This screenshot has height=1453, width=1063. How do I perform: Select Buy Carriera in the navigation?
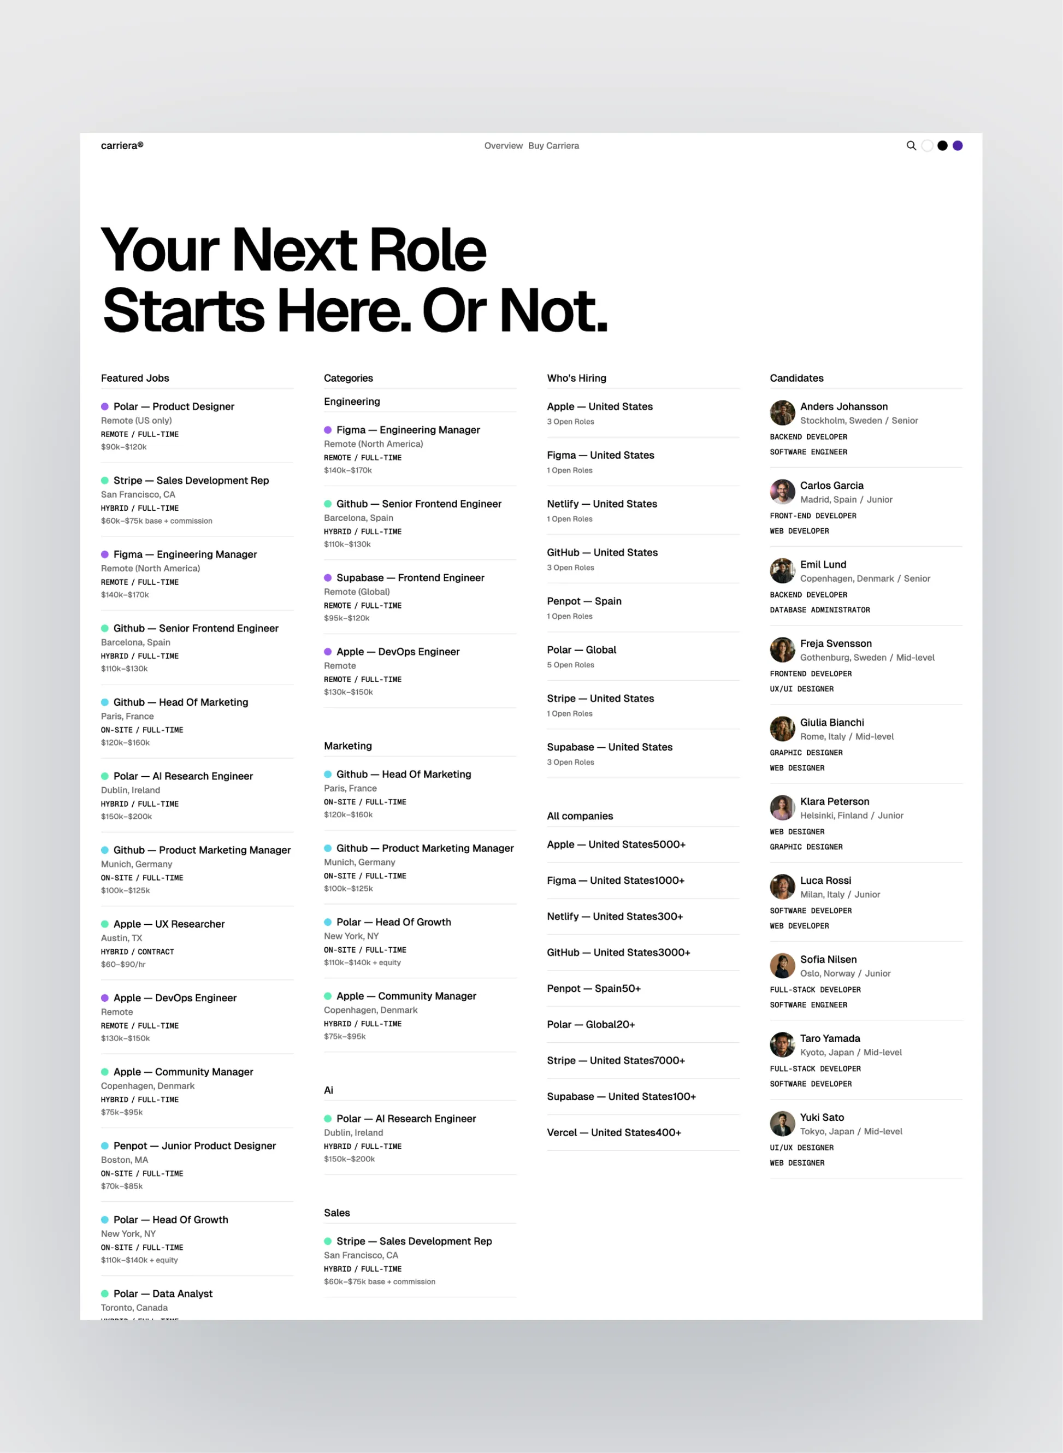point(552,145)
